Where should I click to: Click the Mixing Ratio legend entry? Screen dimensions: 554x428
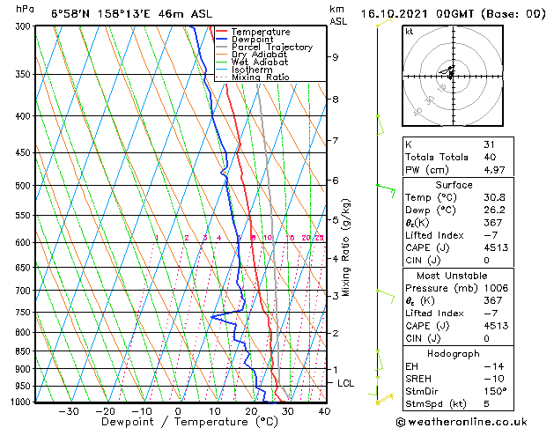pyautogui.click(x=253, y=77)
